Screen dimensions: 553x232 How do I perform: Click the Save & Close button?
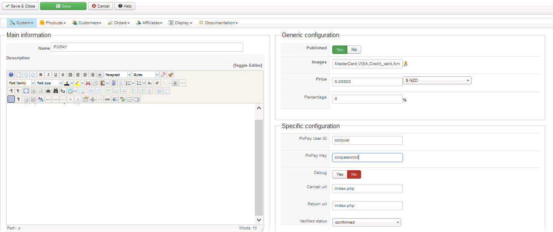tap(20, 6)
